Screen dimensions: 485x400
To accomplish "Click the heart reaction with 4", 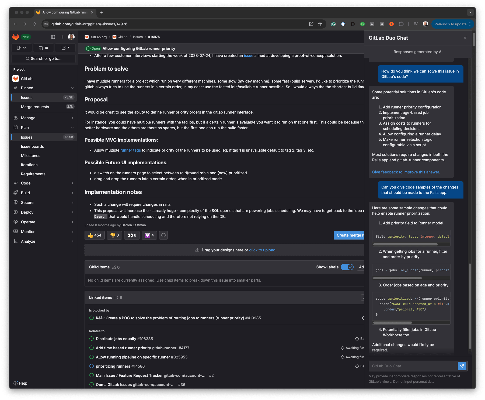I will [149, 235].
